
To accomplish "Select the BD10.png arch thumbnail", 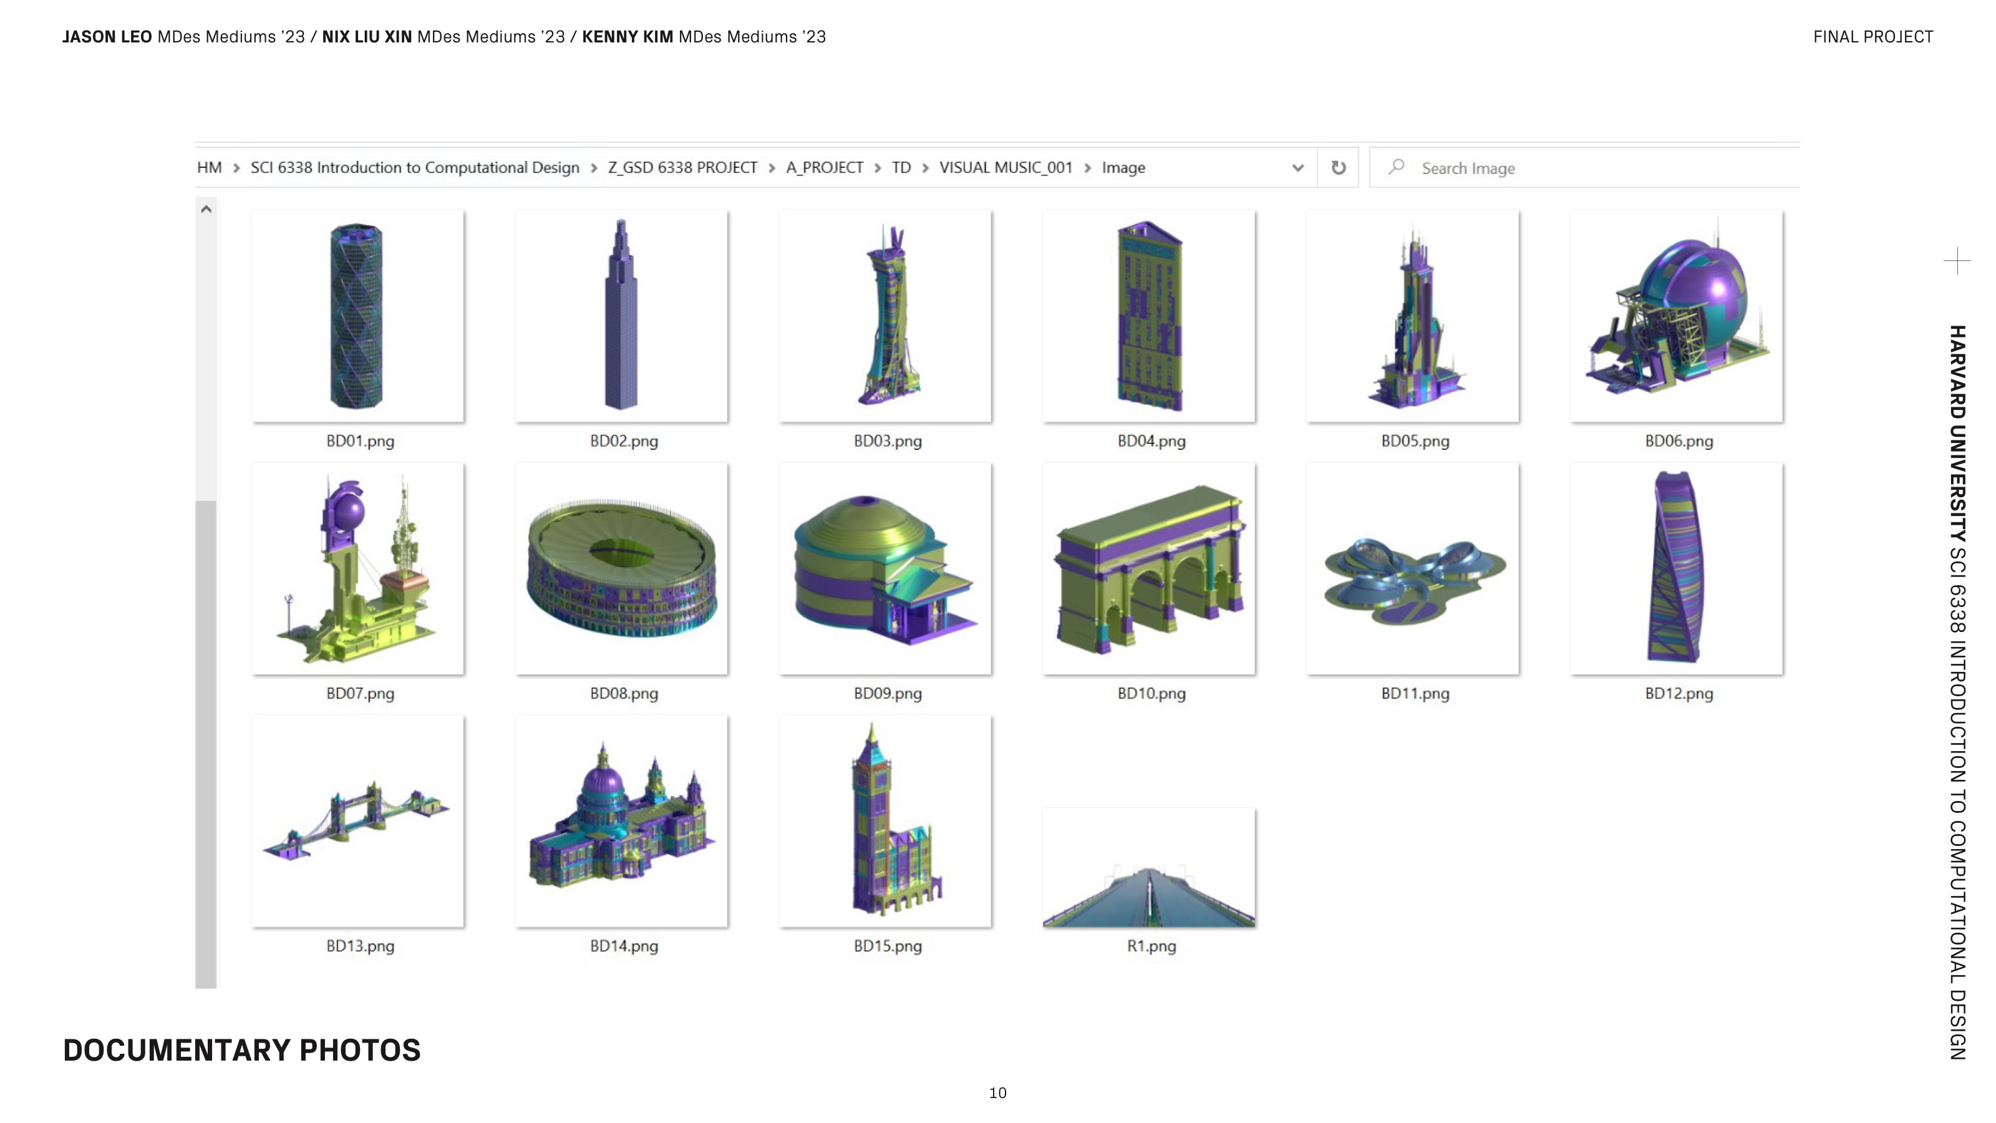I will tap(1149, 569).
